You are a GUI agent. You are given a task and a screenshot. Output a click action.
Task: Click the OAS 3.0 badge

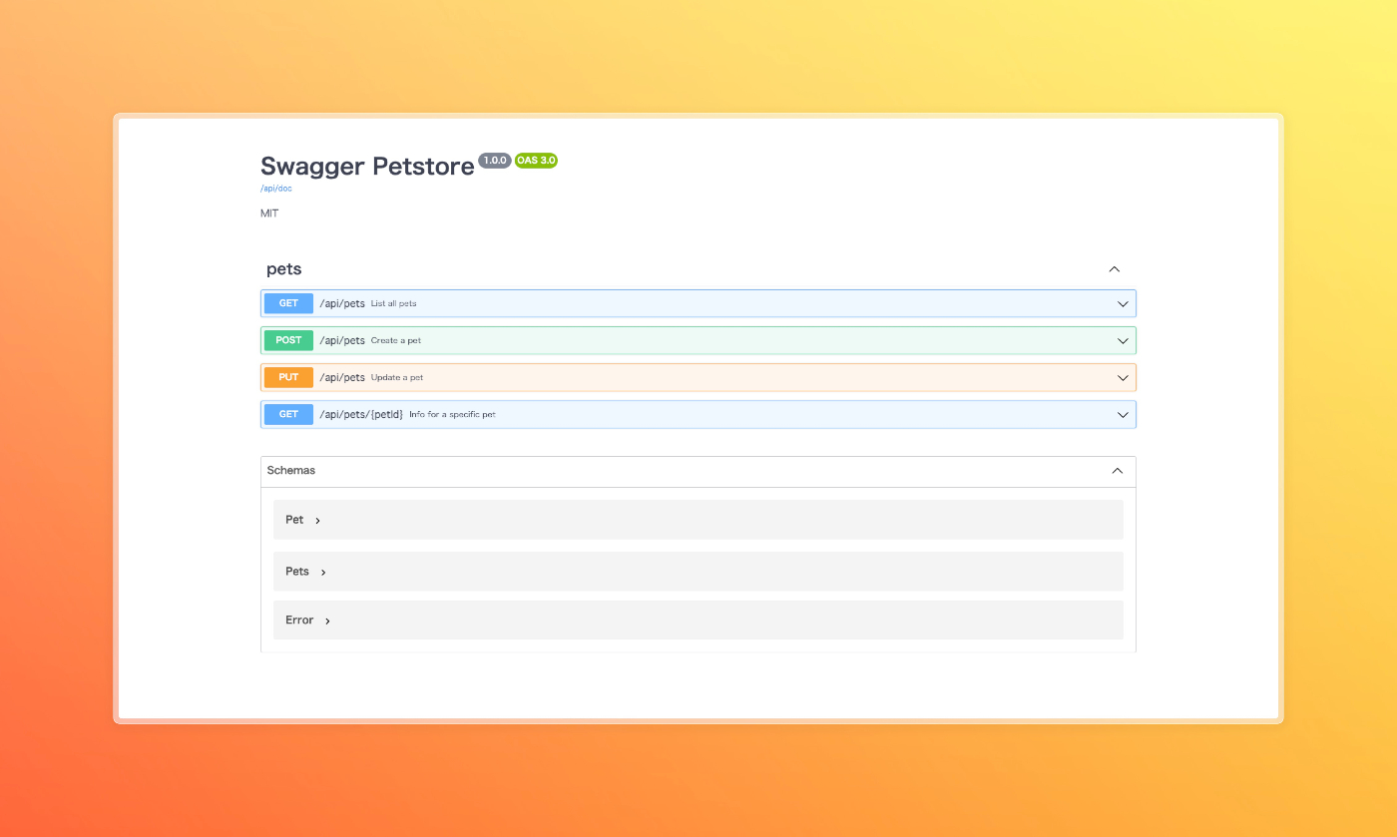click(536, 160)
